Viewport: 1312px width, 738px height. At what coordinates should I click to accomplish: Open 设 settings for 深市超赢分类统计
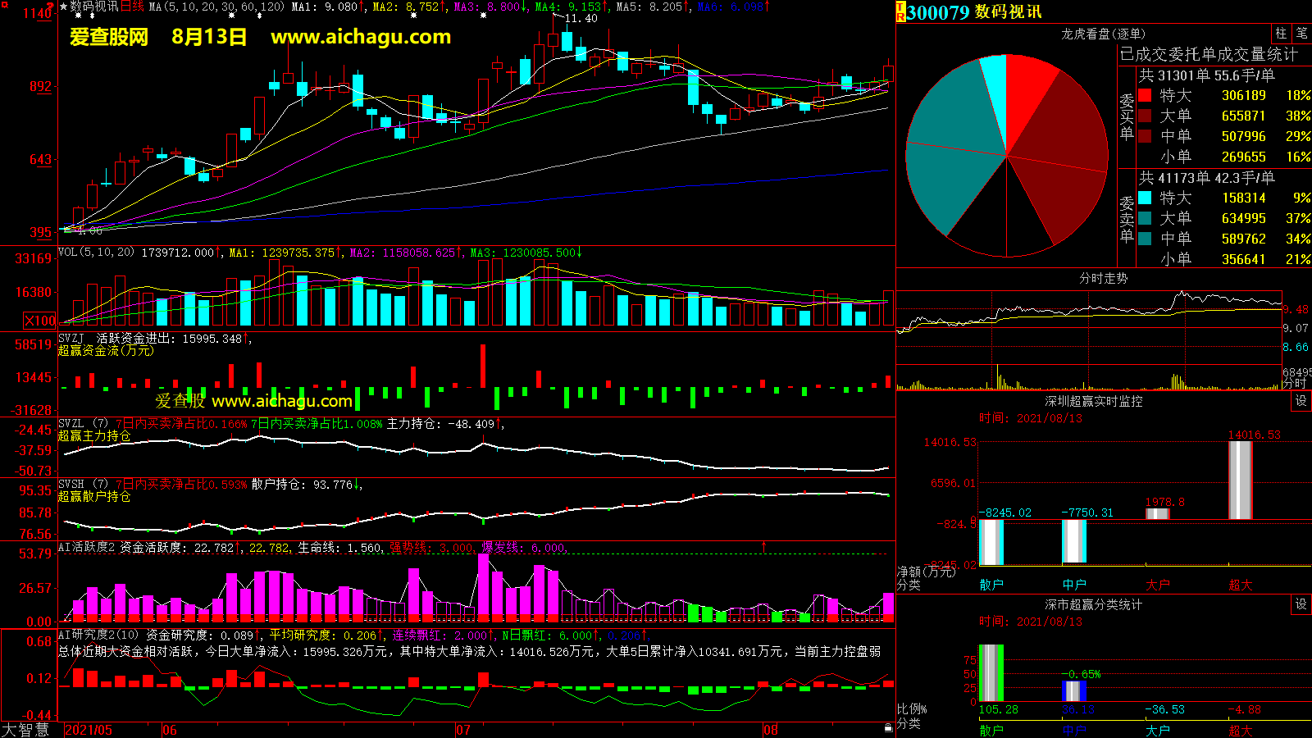[1301, 604]
